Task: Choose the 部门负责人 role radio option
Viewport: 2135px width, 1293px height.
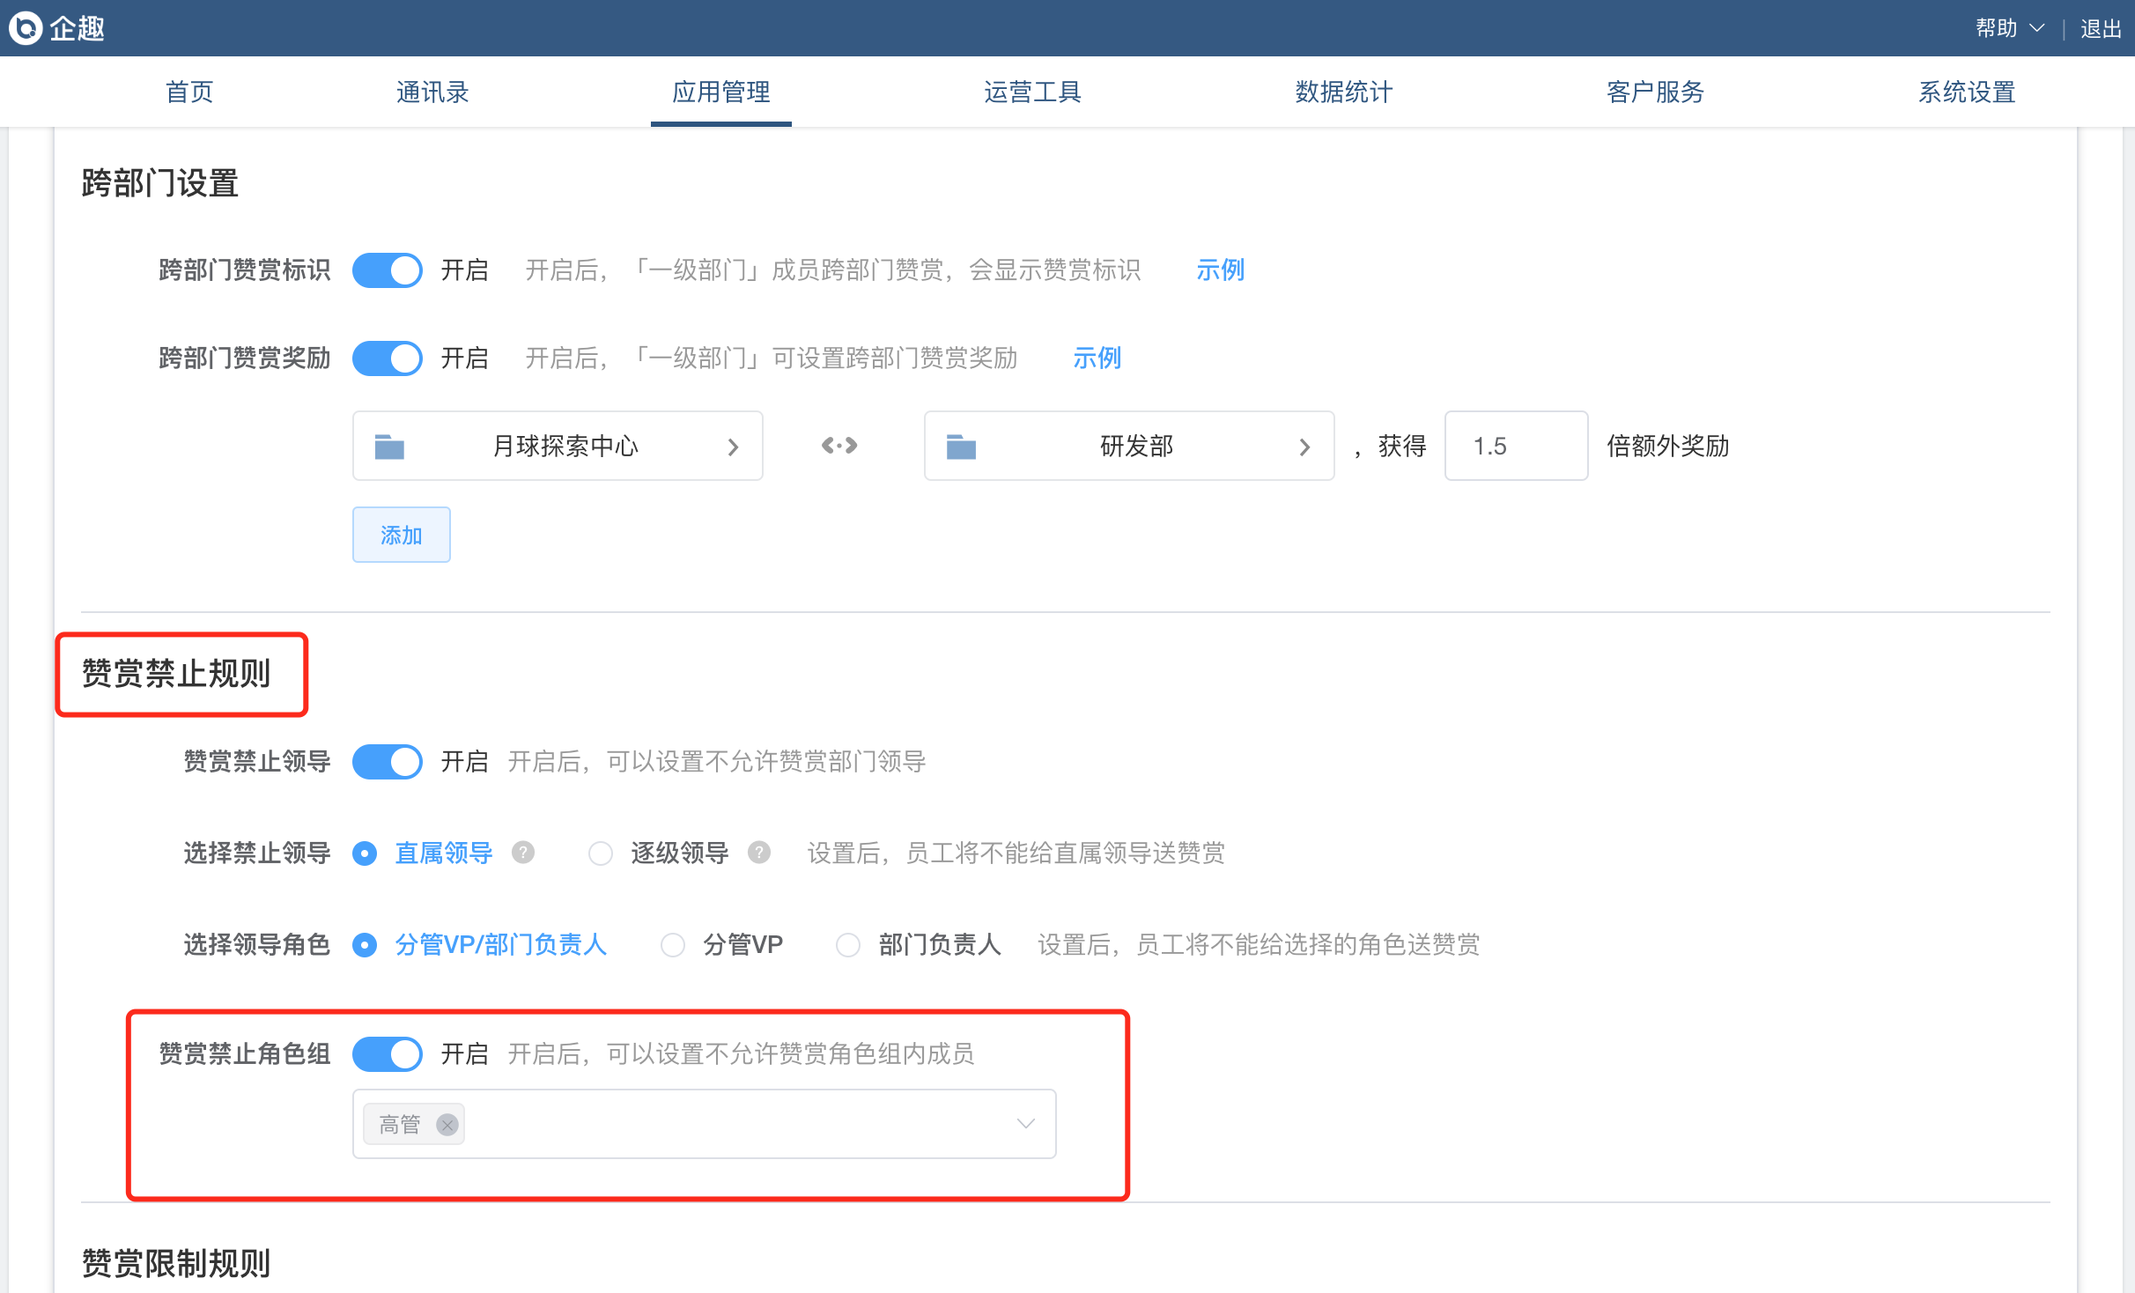Action: tap(848, 945)
